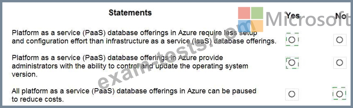Click the red square of Microsoft logo
The width and height of the screenshot is (353, 108).
[244, 13]
